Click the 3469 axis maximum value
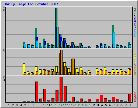 tap(4, 79)
